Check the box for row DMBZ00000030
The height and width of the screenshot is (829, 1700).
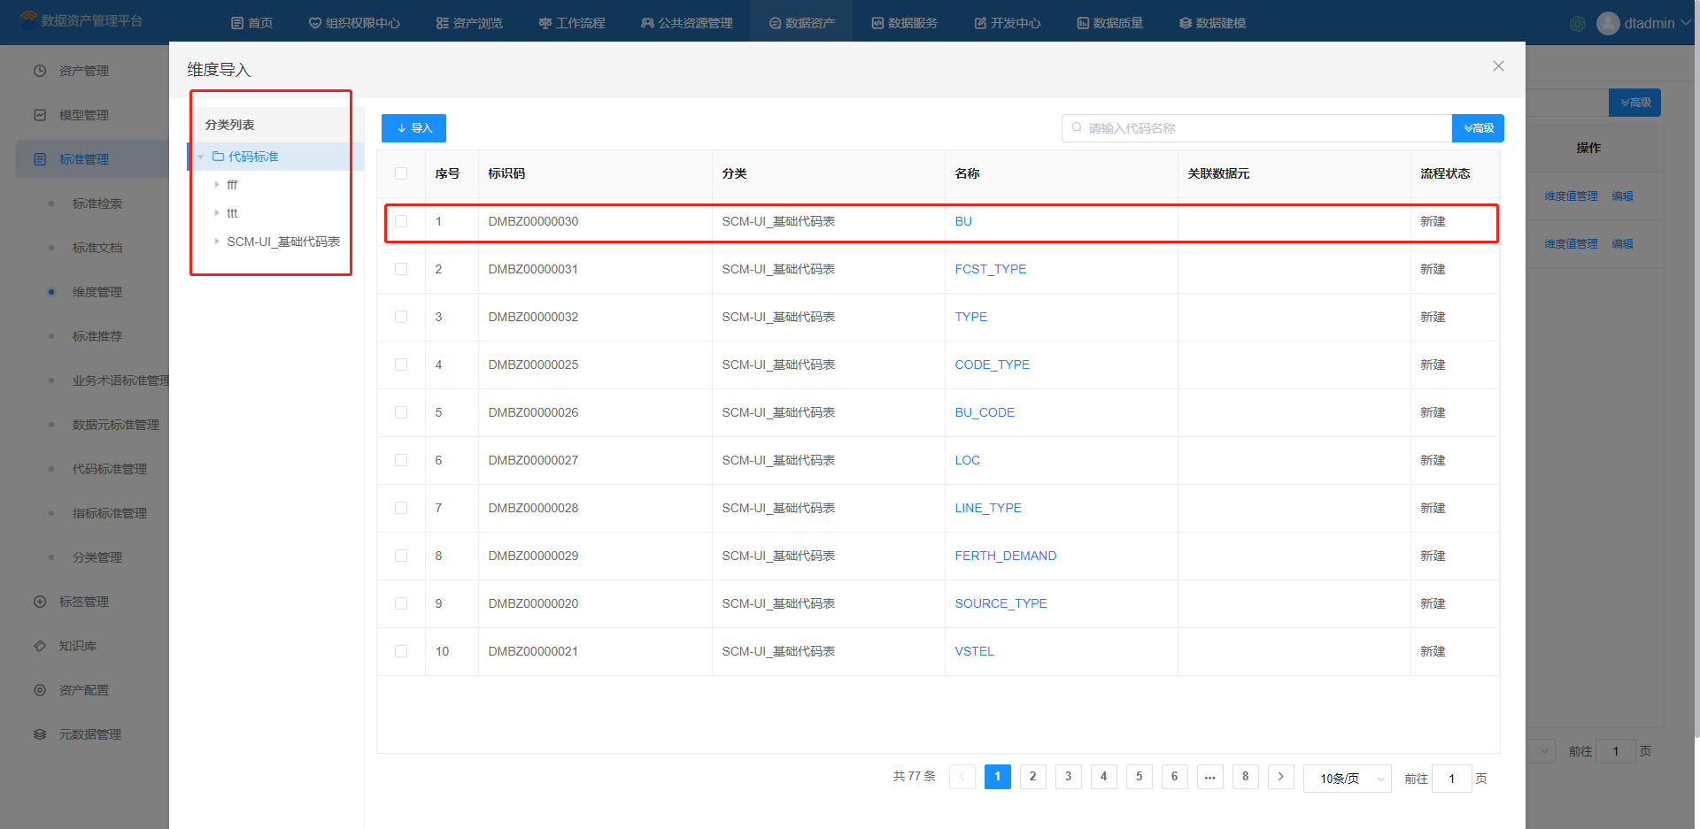click(401, 221)
